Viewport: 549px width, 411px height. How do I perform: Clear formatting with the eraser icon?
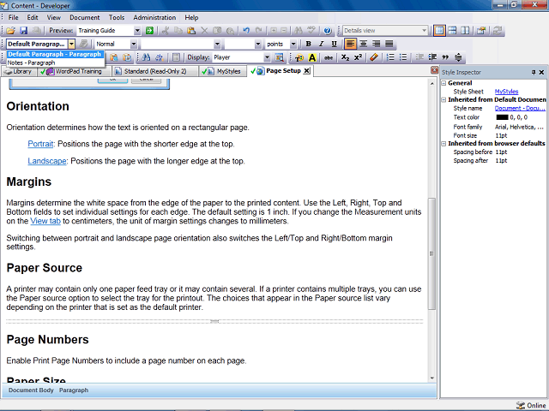point(374,57)
